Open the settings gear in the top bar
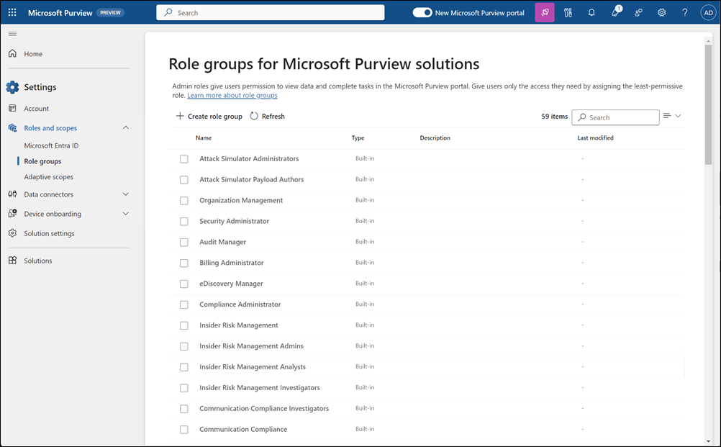Screen dimensions: 721x447 (x=661, y=12)
